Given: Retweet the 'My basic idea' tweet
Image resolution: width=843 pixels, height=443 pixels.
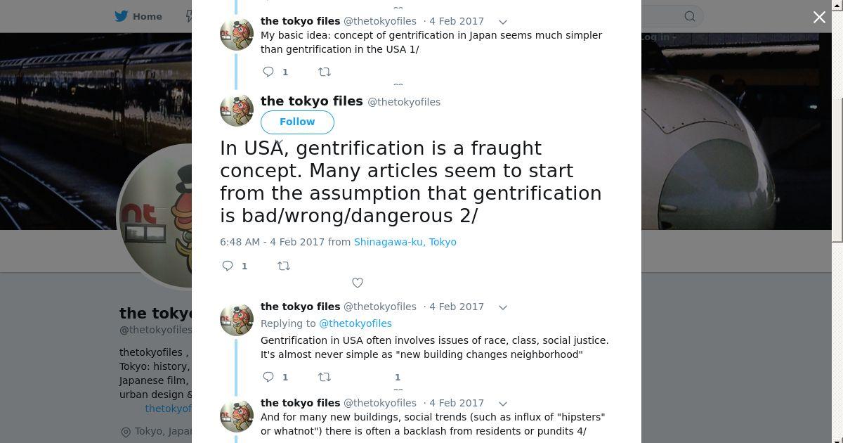Looking at the screenshot, I should click(325, 72).
